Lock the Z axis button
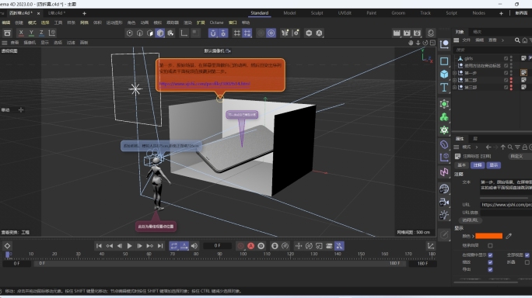532x298 pixels. click(x=41, y=33)
